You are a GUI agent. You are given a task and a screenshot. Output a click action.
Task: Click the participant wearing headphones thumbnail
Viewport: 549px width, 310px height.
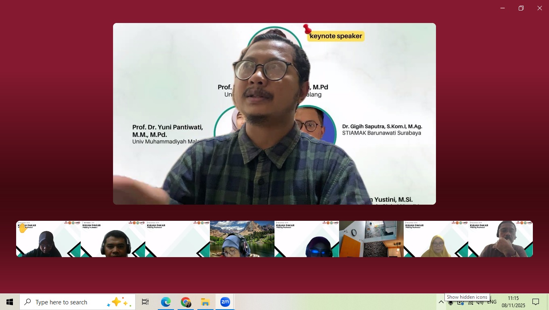(113, 239)
